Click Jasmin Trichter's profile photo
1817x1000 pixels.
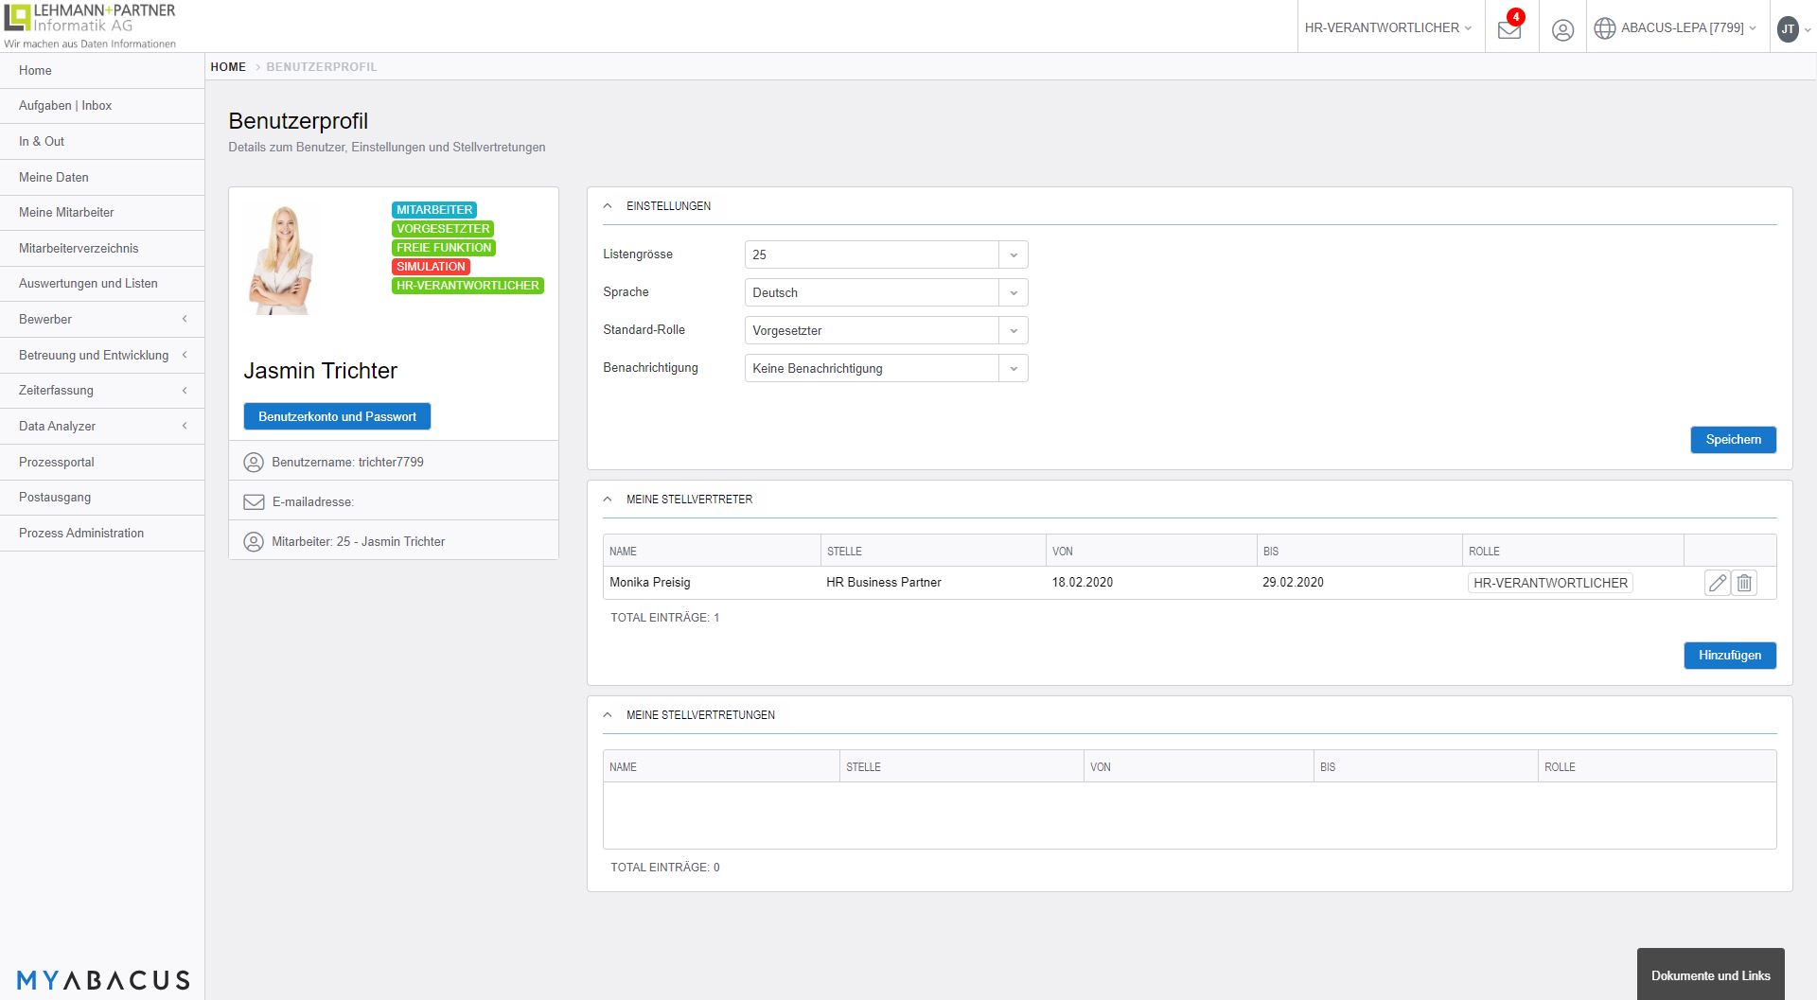[x=281, y=261]
